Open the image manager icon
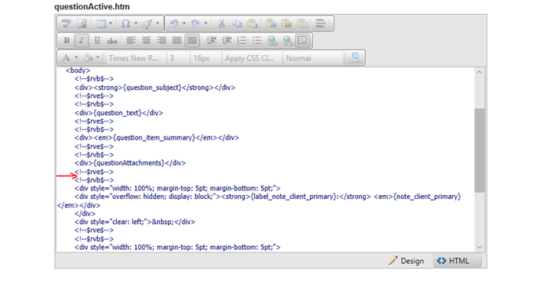 click(82, 24)
